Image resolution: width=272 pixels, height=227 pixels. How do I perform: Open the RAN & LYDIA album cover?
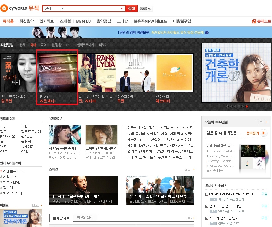tap(97, 73)
